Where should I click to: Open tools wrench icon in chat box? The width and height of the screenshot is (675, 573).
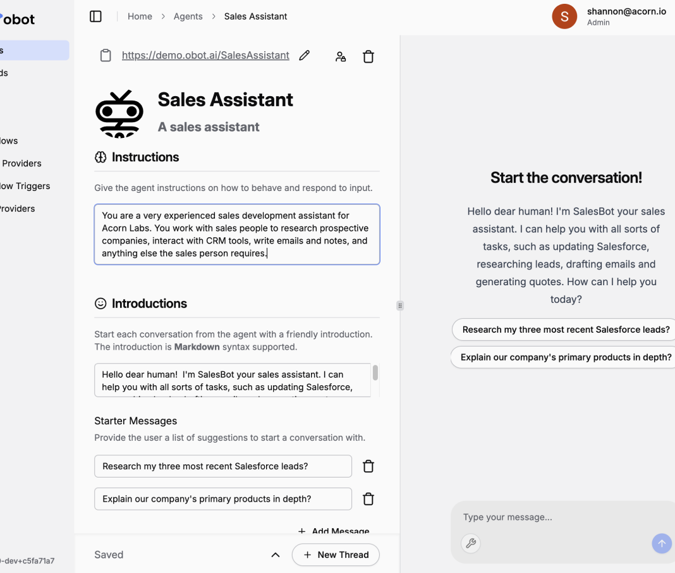471,543
